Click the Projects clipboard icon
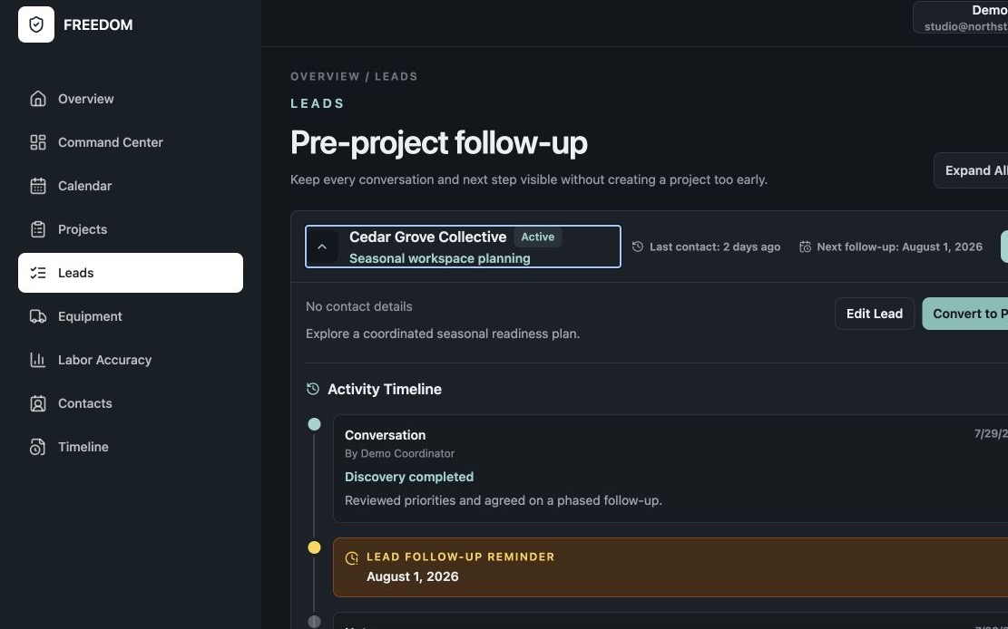 pyautogui.click(x=38, y=229)
